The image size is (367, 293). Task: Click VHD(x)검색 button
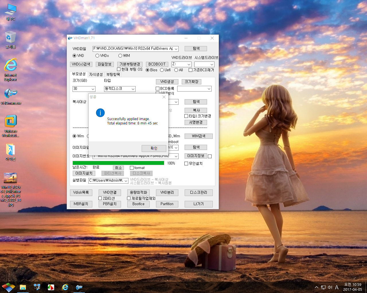(81, 64)
